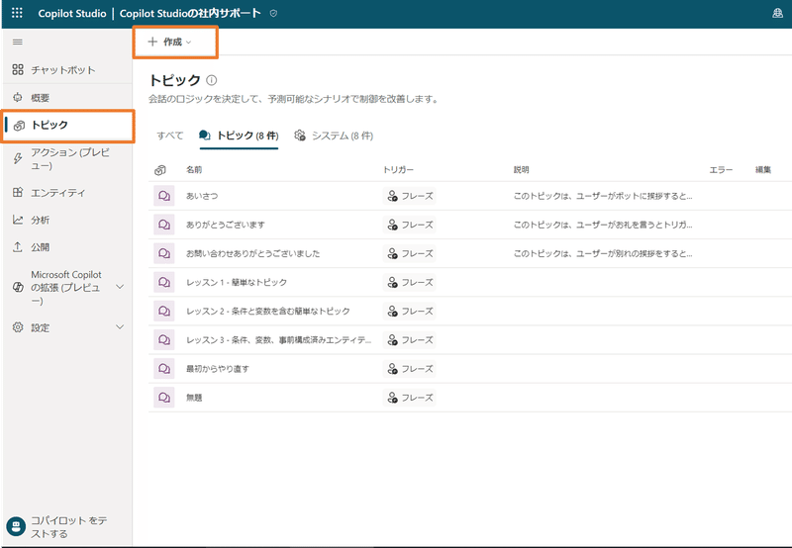The width and height of the screenshot is (792, 548).
Task: Expand the 設定 section chevron
Action: point(120,327)
